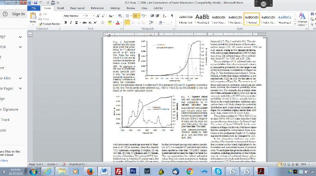
Task: Switch to the References tab
Action: (x=98, y=8)
